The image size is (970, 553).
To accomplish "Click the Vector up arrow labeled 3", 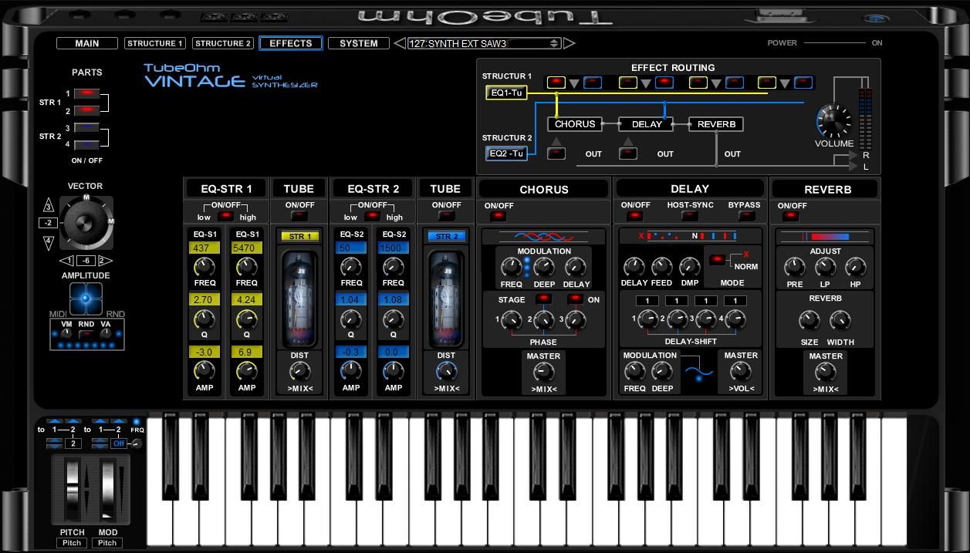I will click(49, 206).
